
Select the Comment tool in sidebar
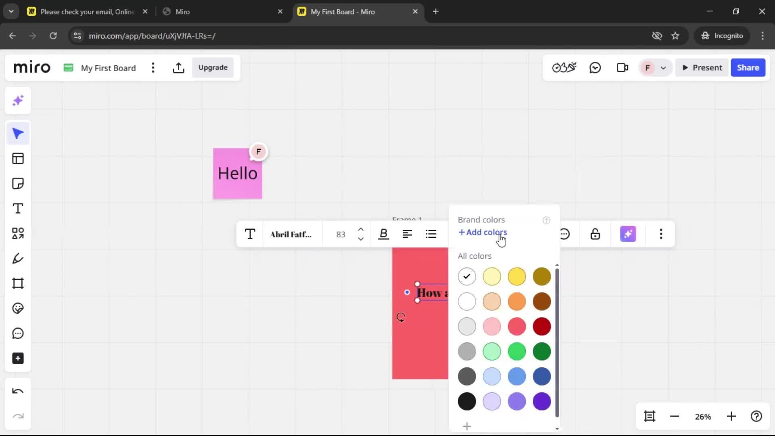(18, 333)
